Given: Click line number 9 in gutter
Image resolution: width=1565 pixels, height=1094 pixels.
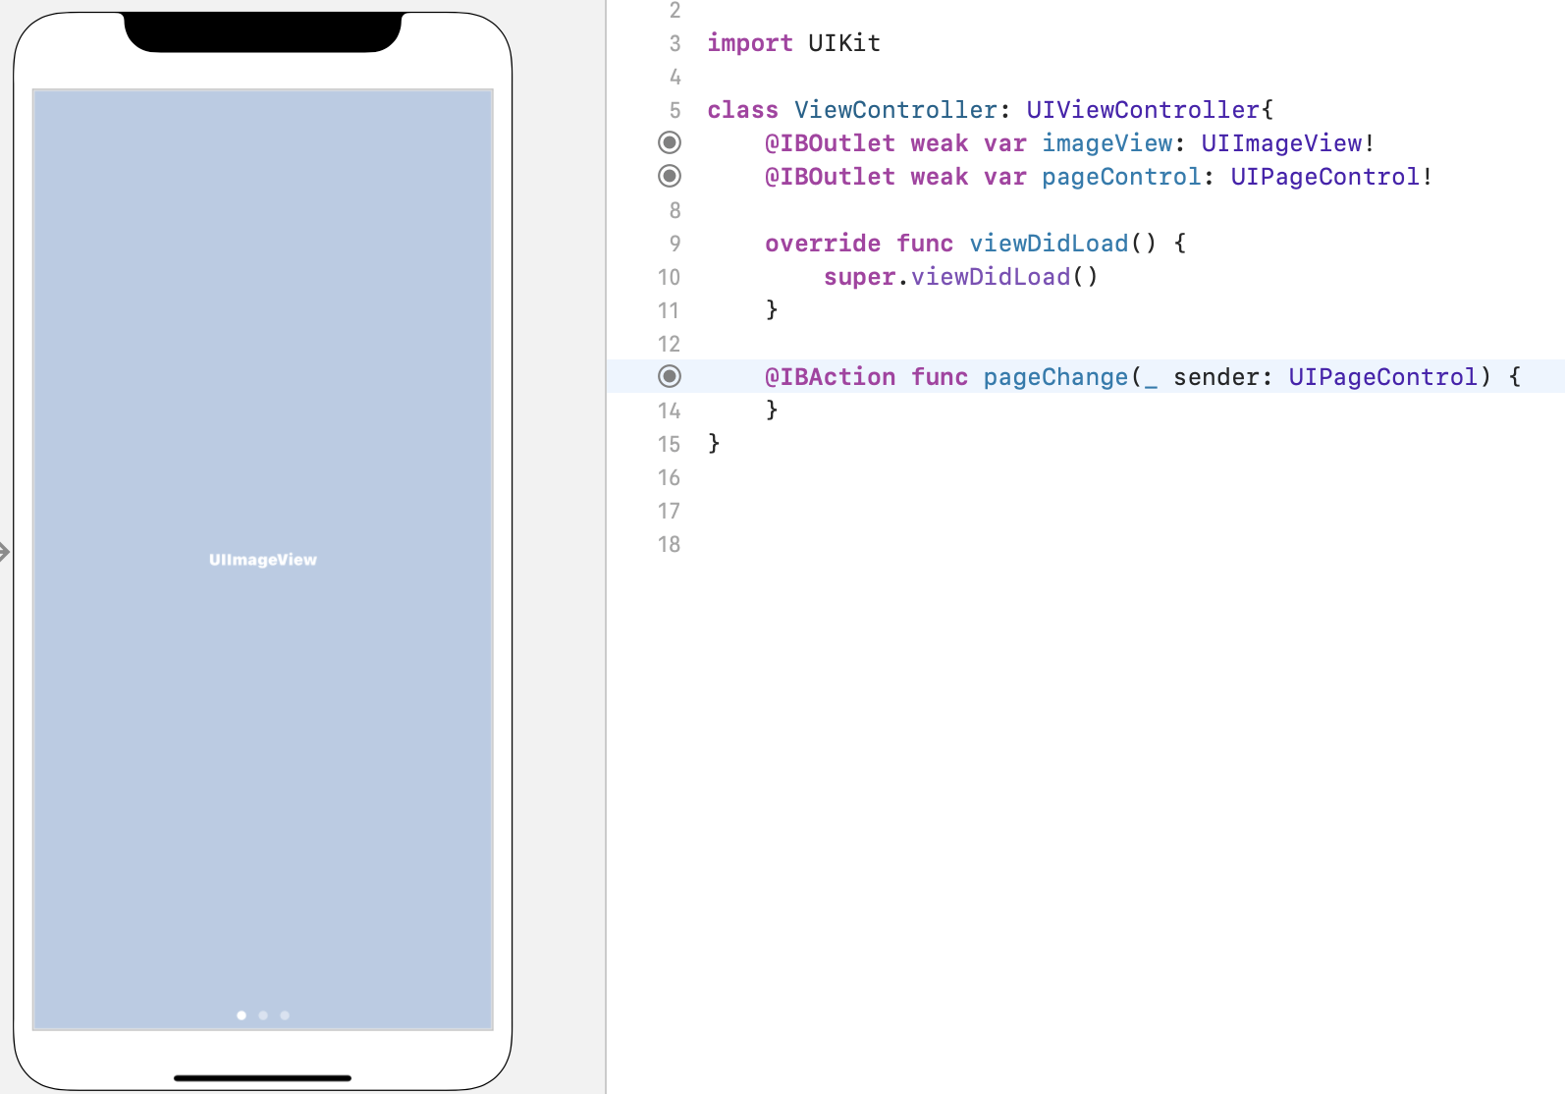Looking at the screenshot, I should click(x=675, y=244).
